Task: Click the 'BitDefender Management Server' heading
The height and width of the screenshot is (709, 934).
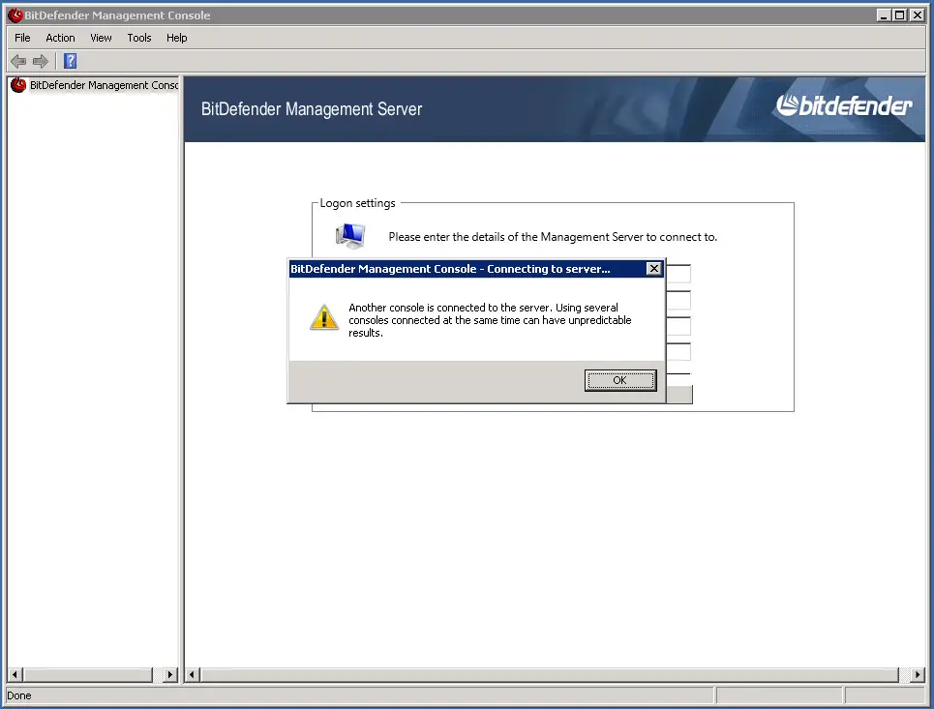Action: (312, 109)
